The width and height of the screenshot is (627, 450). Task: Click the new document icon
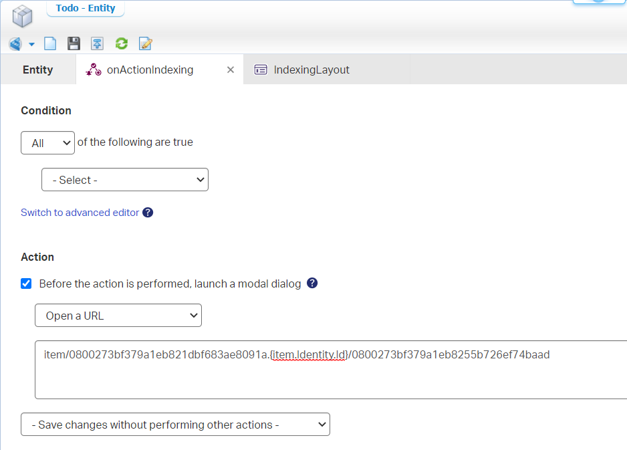point(50,44)
